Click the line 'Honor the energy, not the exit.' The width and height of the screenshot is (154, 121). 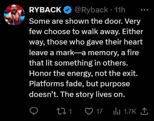(83, 74)
